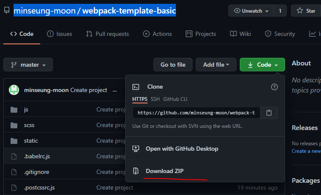Click the repository book icon beside minseung-moon
This screenshot has height=195, width=321.
(x=7, y=10)
